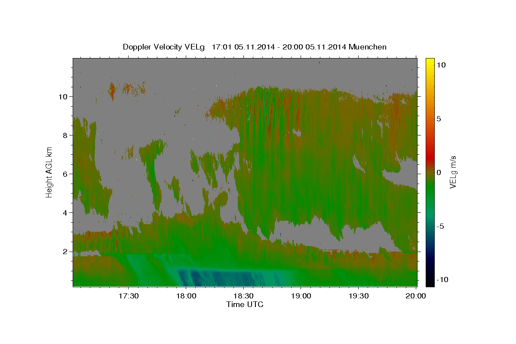Viewport: 516px width, 344px height.
Task: Click the 'Height AGL km' y-axis label
Action: point(49,172)
